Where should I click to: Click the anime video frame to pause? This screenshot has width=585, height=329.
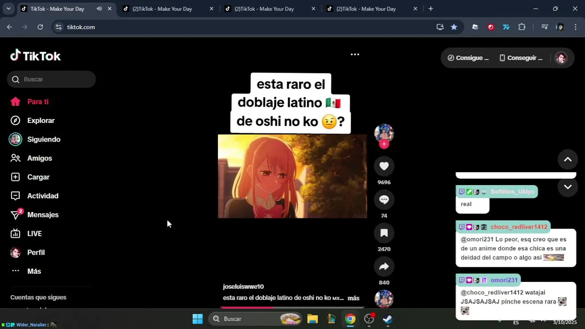[292, 176]
